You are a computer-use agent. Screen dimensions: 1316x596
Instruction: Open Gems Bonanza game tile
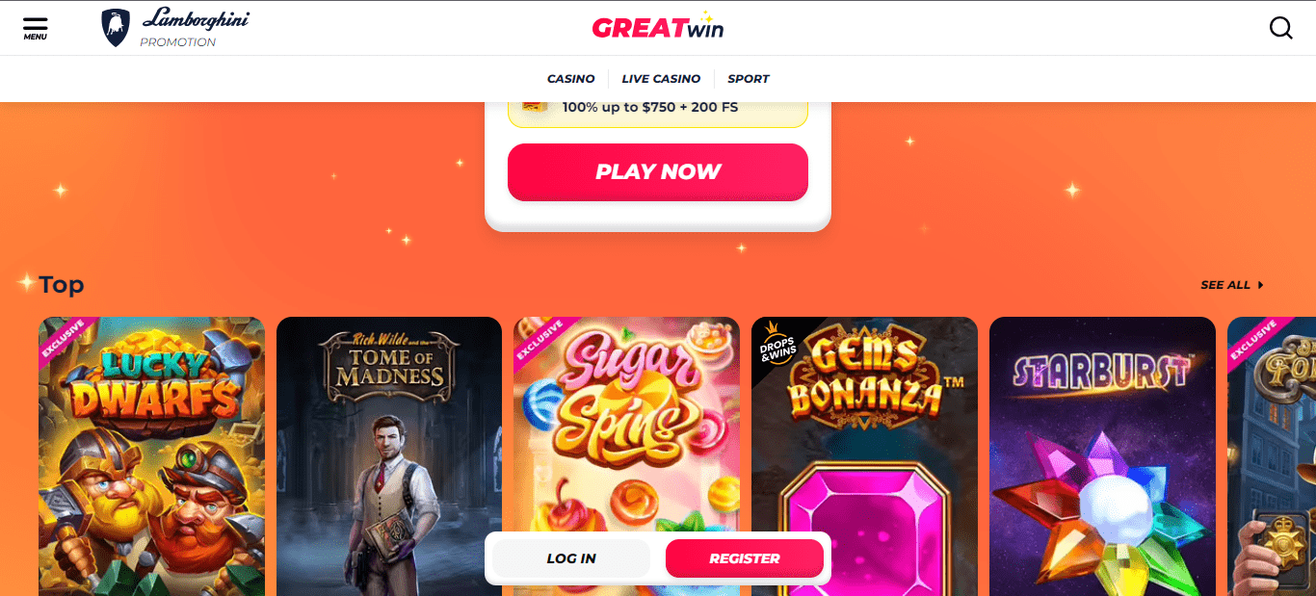click(864, 456)
